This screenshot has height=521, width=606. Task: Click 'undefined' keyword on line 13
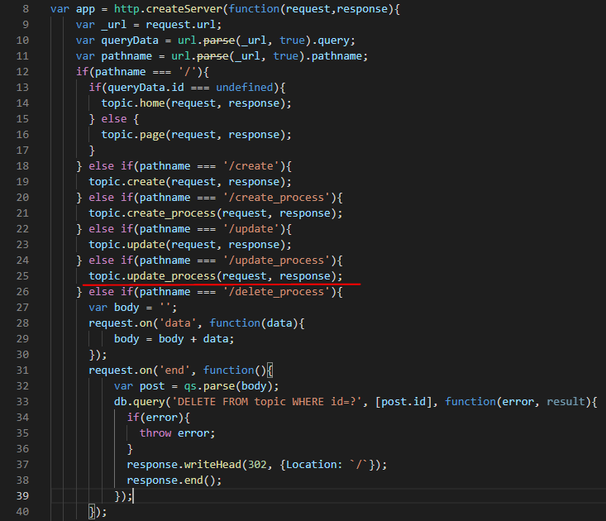pos(245,88)
